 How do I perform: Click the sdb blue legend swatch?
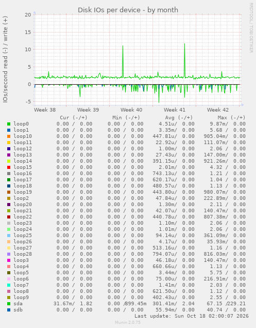[9, 310]
